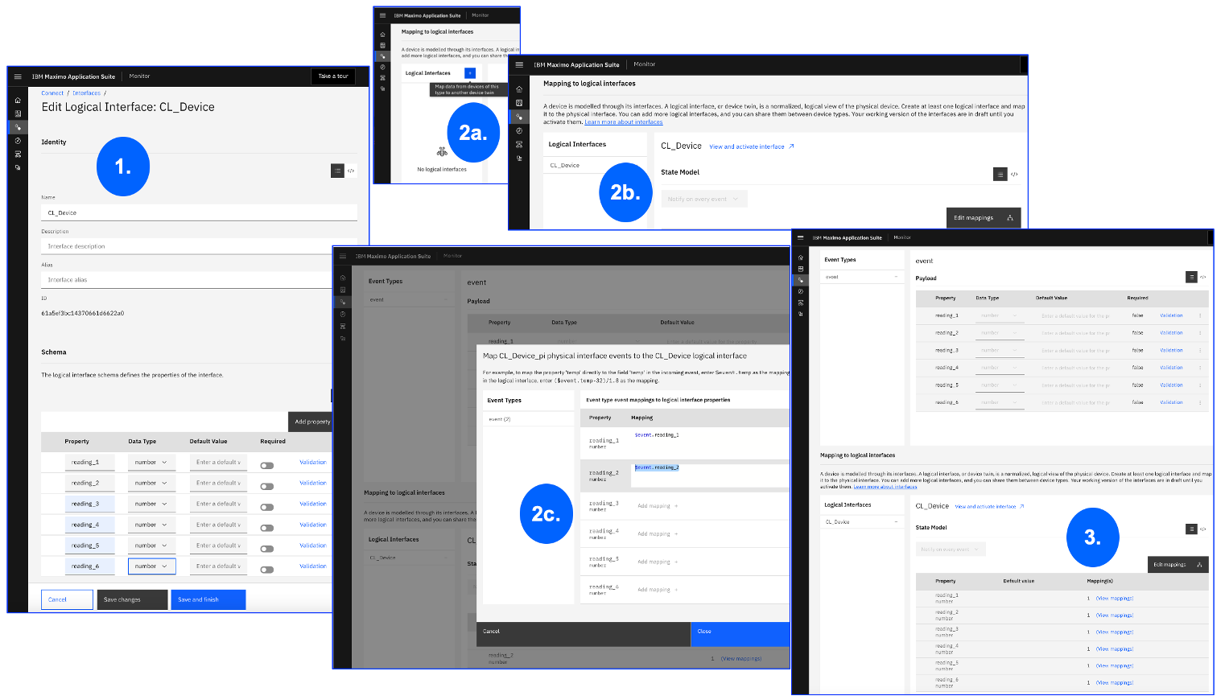
Task: Click Take a tour button
Action: pos(333,76)
